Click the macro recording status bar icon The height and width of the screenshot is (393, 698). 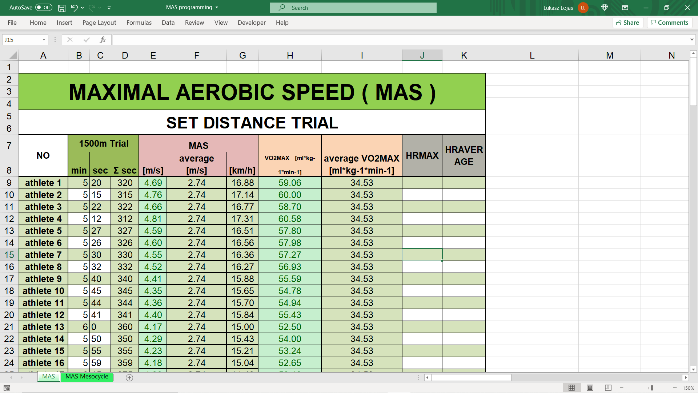pyautogui.click(x=7, y=388)
